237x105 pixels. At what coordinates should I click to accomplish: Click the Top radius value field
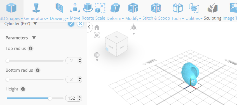point(74,61)
